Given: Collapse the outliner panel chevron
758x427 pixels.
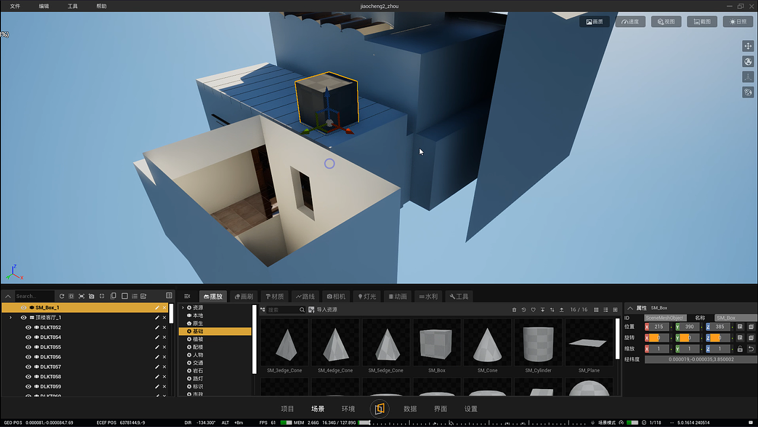Looking at the screenshot, I should pos(8,296).
